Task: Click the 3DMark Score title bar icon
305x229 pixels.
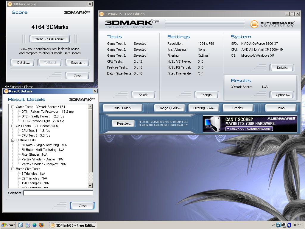Action: [10, 4]
